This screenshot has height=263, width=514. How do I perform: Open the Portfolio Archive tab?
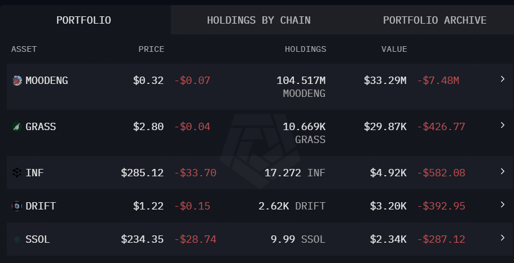pyautogui.click(x=434, y=20)
